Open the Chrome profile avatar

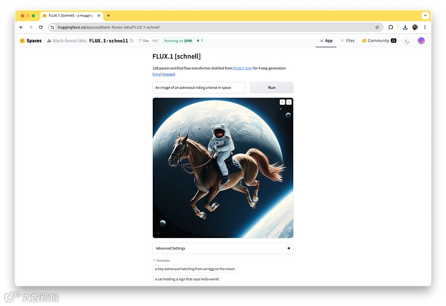(415, 27)
